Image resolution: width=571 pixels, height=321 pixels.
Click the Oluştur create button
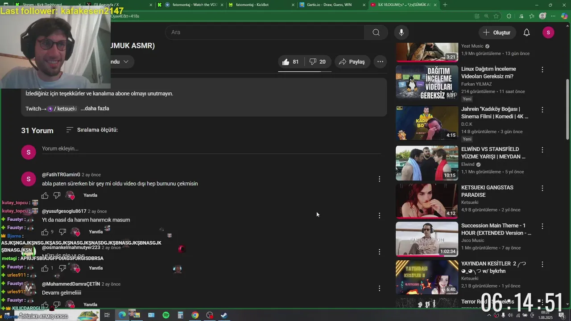497,33
